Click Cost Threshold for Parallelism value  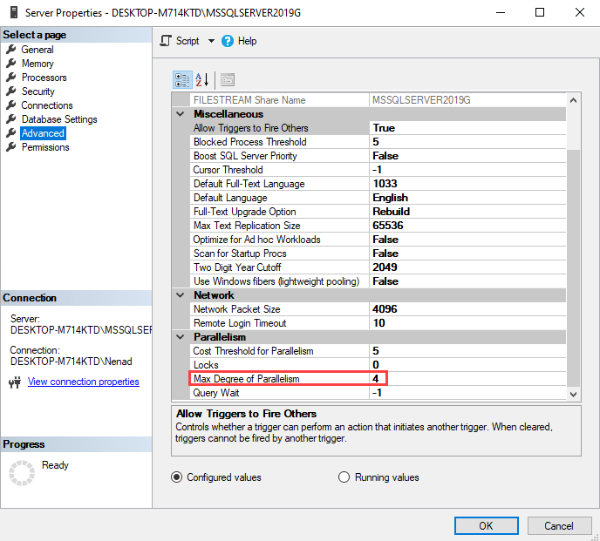coord(467,350)
